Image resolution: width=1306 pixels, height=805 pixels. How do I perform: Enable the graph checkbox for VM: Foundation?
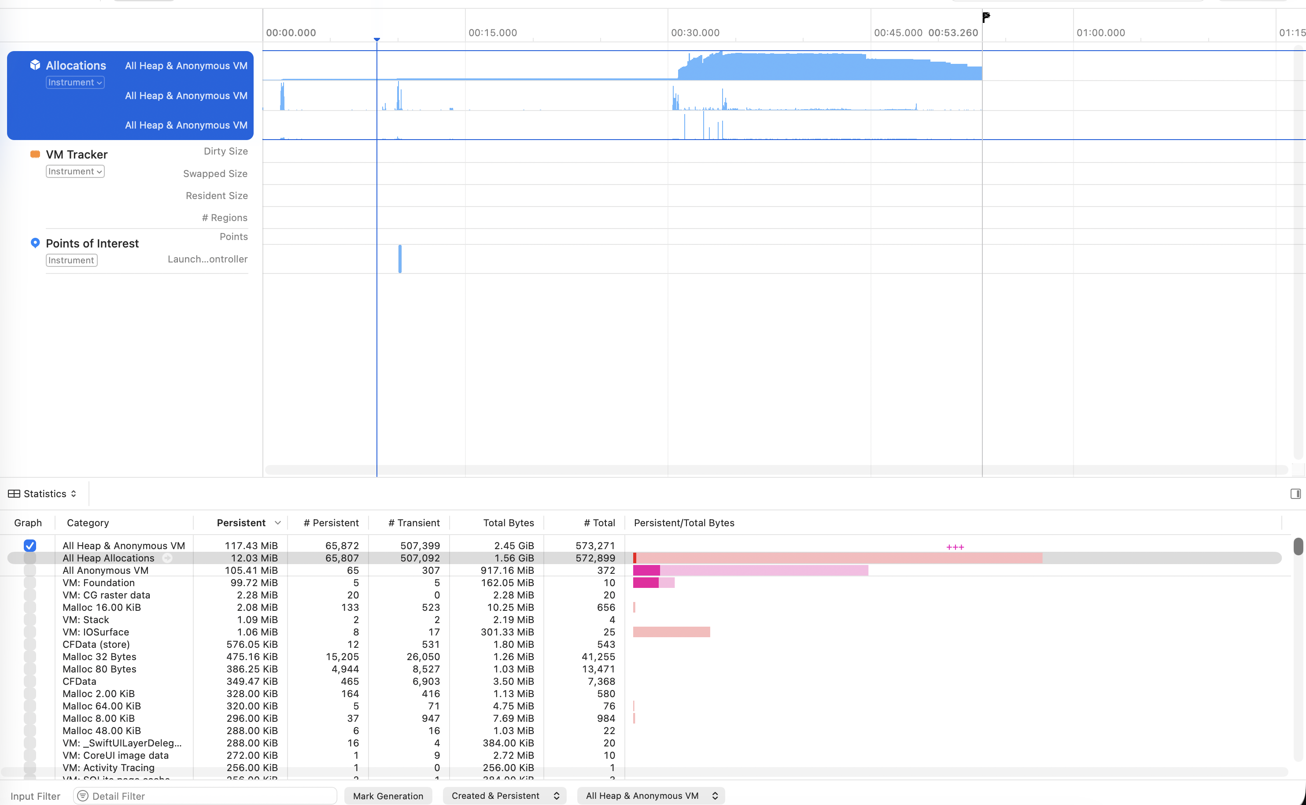[x=30, y=583]
